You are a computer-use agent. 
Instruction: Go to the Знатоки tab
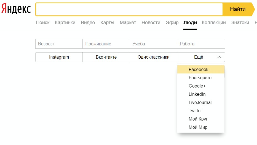pos(240,23)
